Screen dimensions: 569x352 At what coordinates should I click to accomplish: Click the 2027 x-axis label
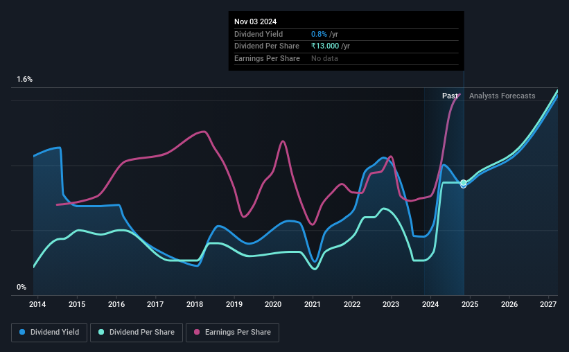click(548, 304)
